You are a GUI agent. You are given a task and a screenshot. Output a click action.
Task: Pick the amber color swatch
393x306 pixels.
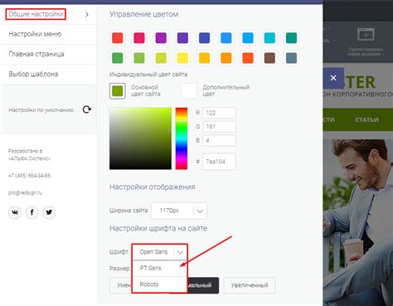(x=204, y=58)
